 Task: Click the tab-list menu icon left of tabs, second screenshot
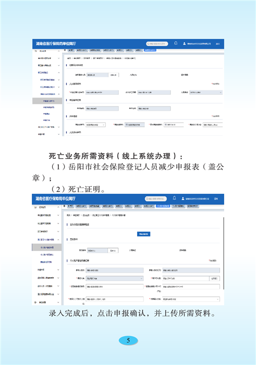[x=65, y=206]
